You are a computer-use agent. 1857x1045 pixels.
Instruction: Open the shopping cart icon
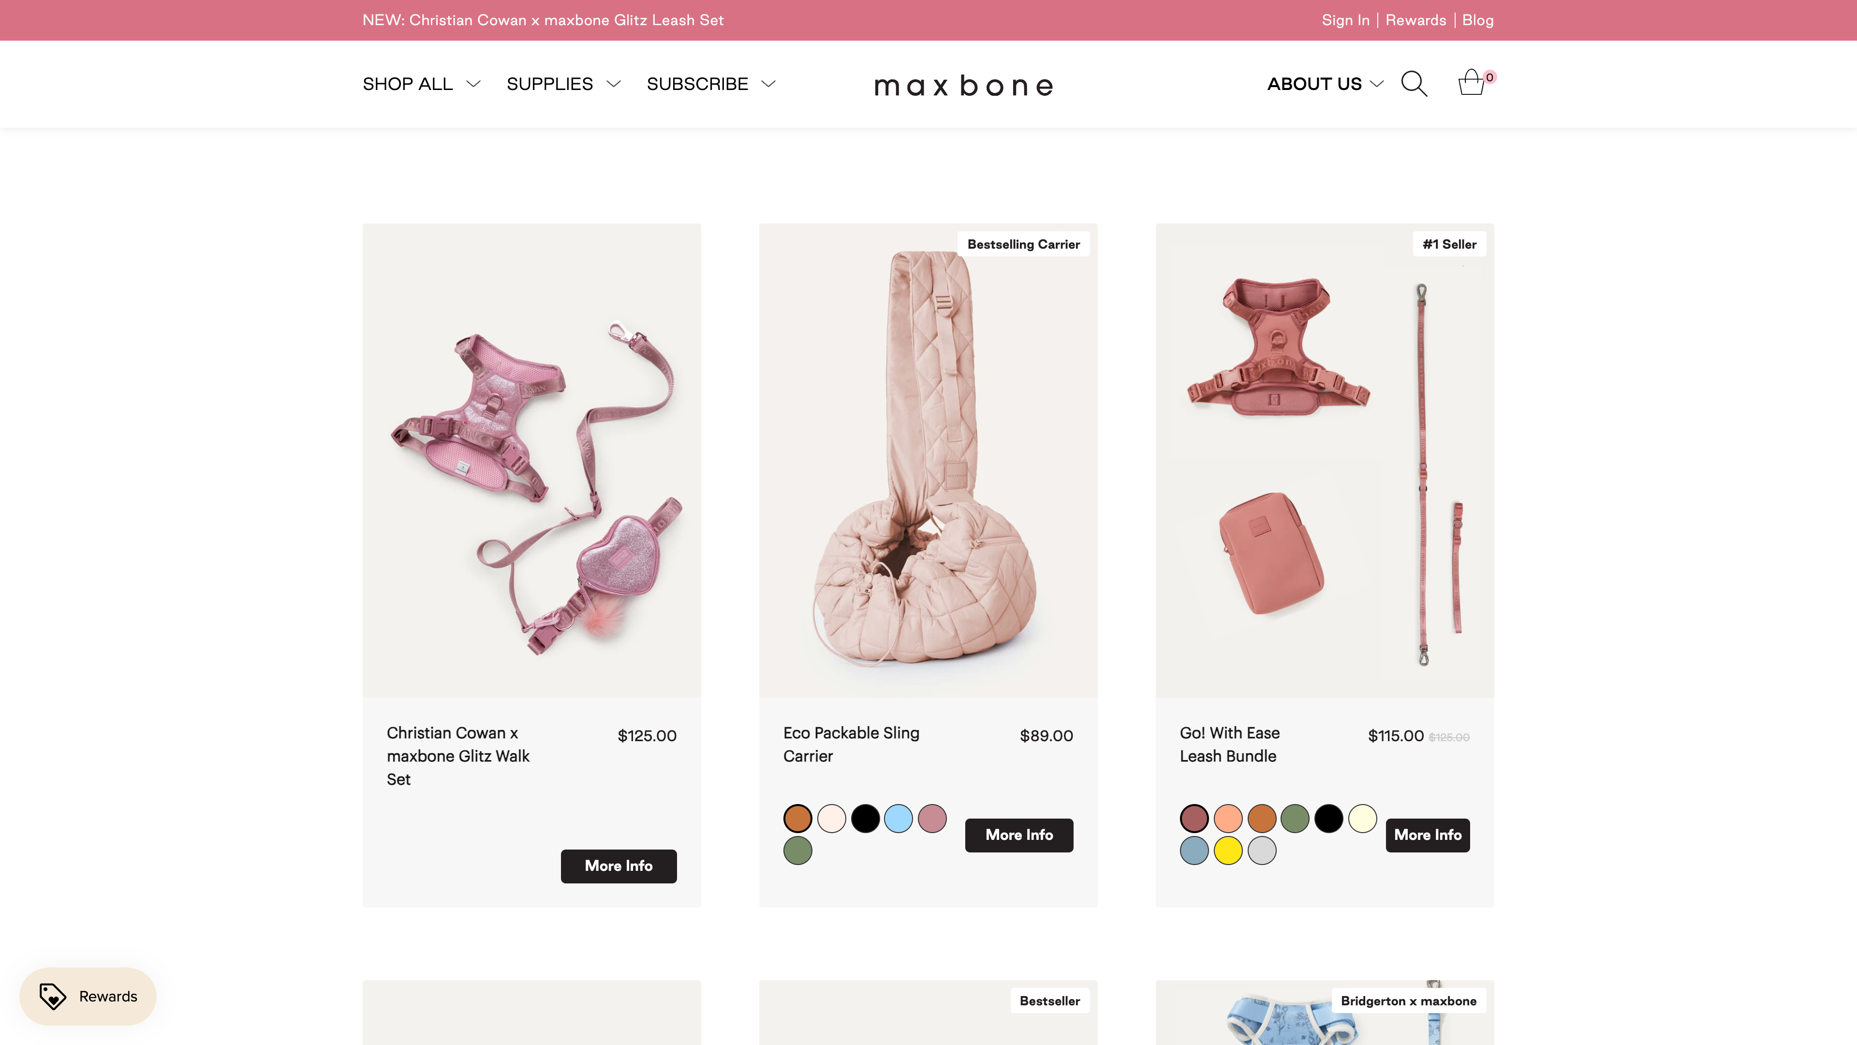(1473, 84)
